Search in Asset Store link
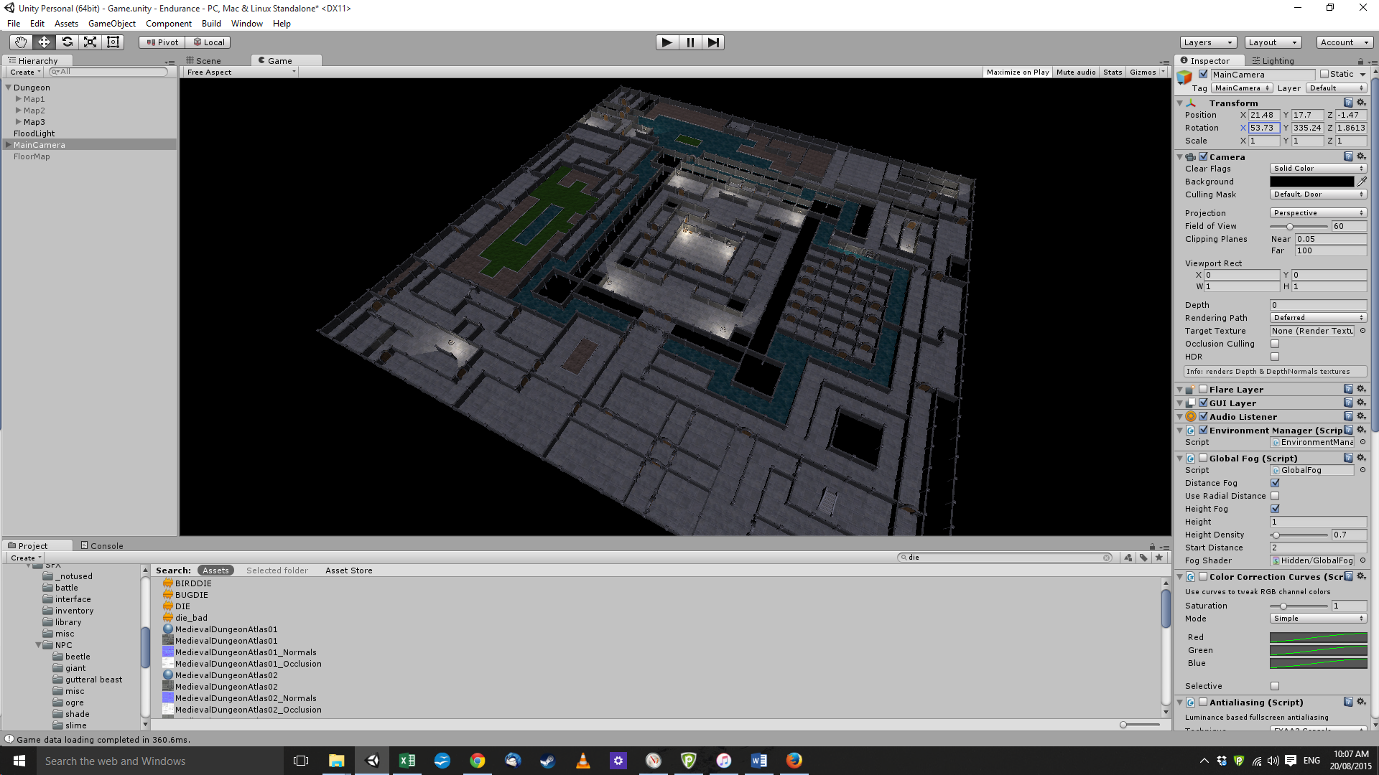Image resolution: width=1379 pixels, height=775 pixels. pyautogui.click(x=348, y=570)
